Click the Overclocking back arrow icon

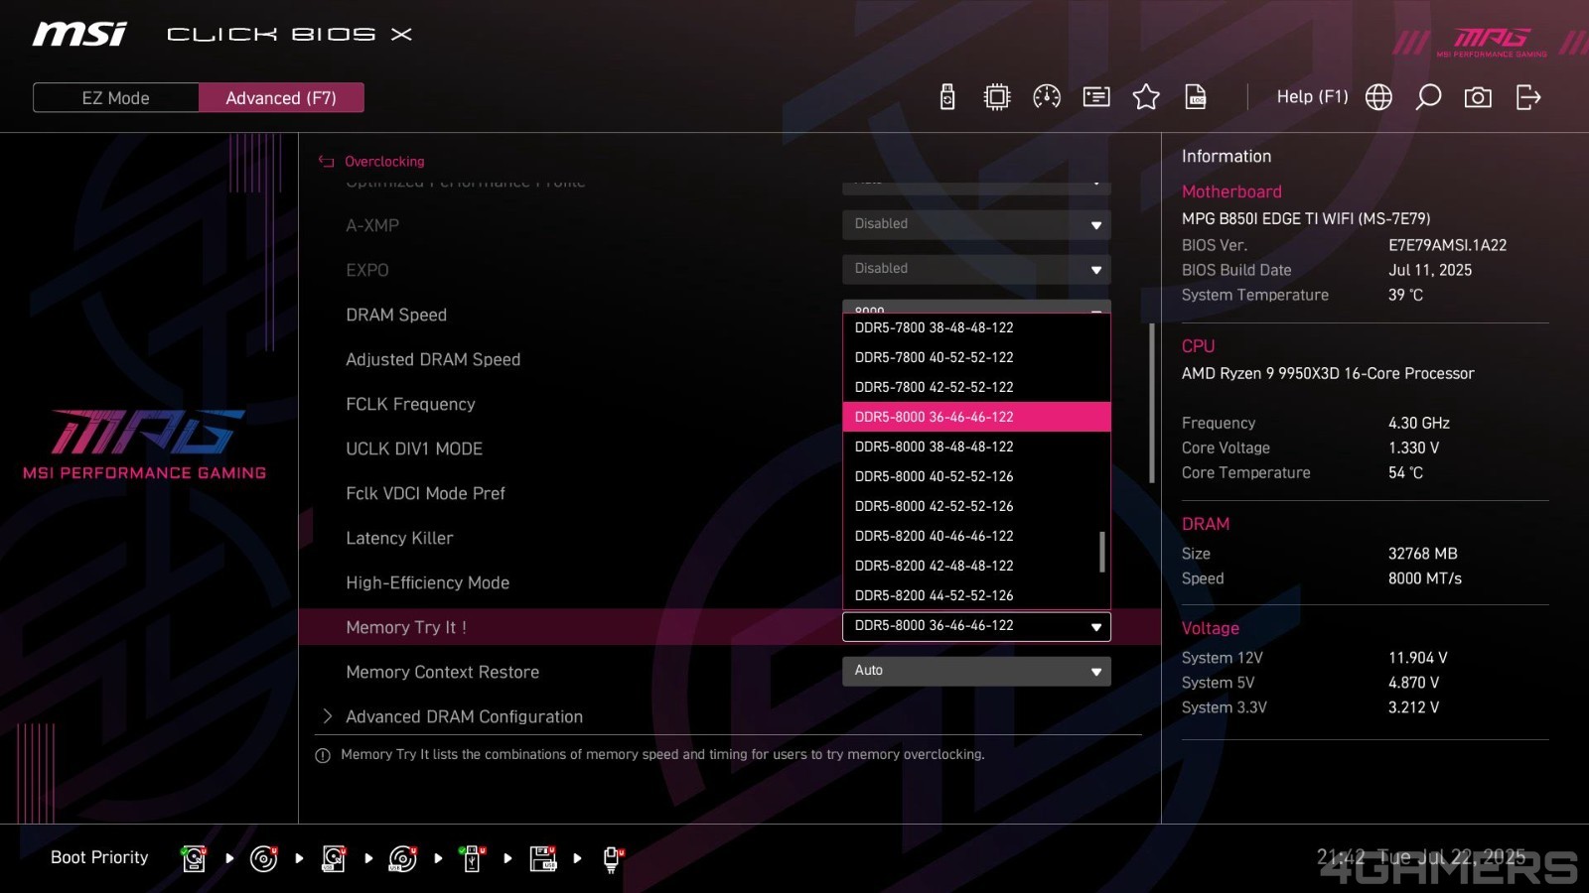326,161
